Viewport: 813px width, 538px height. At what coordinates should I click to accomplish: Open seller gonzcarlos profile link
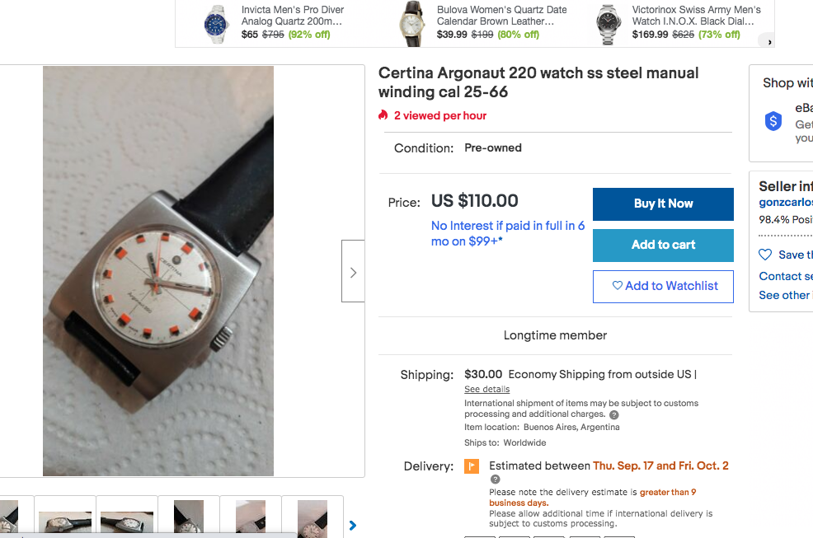(x=786, y=203)
